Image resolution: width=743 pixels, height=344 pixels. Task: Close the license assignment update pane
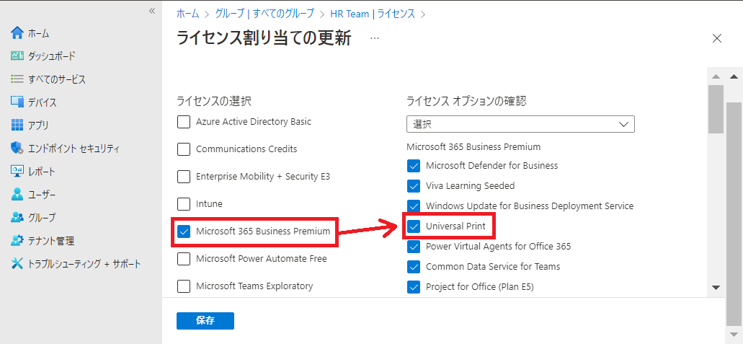[717, 38]
